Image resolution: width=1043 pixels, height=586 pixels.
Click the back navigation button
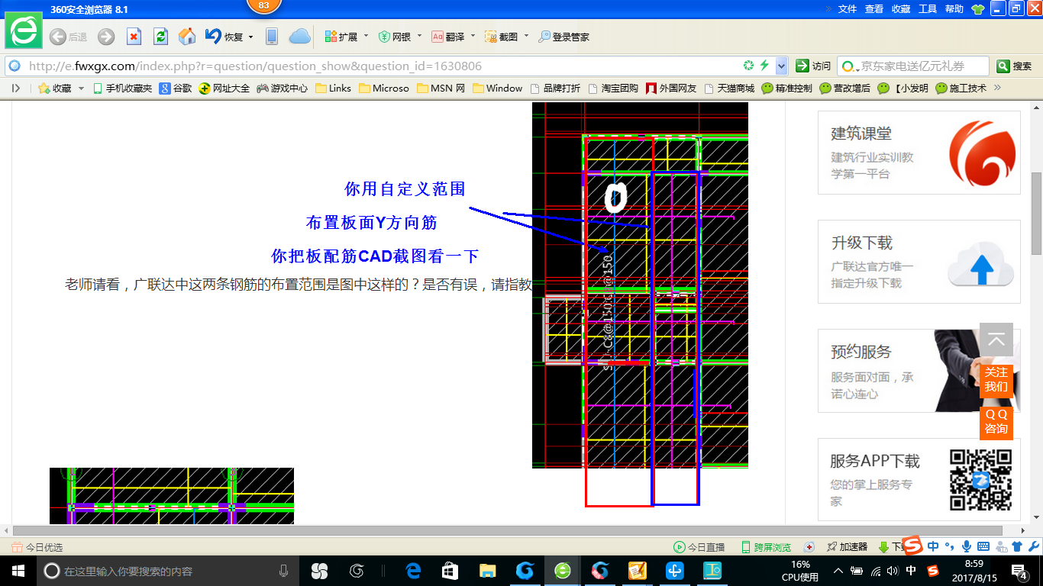click(68, 37)
